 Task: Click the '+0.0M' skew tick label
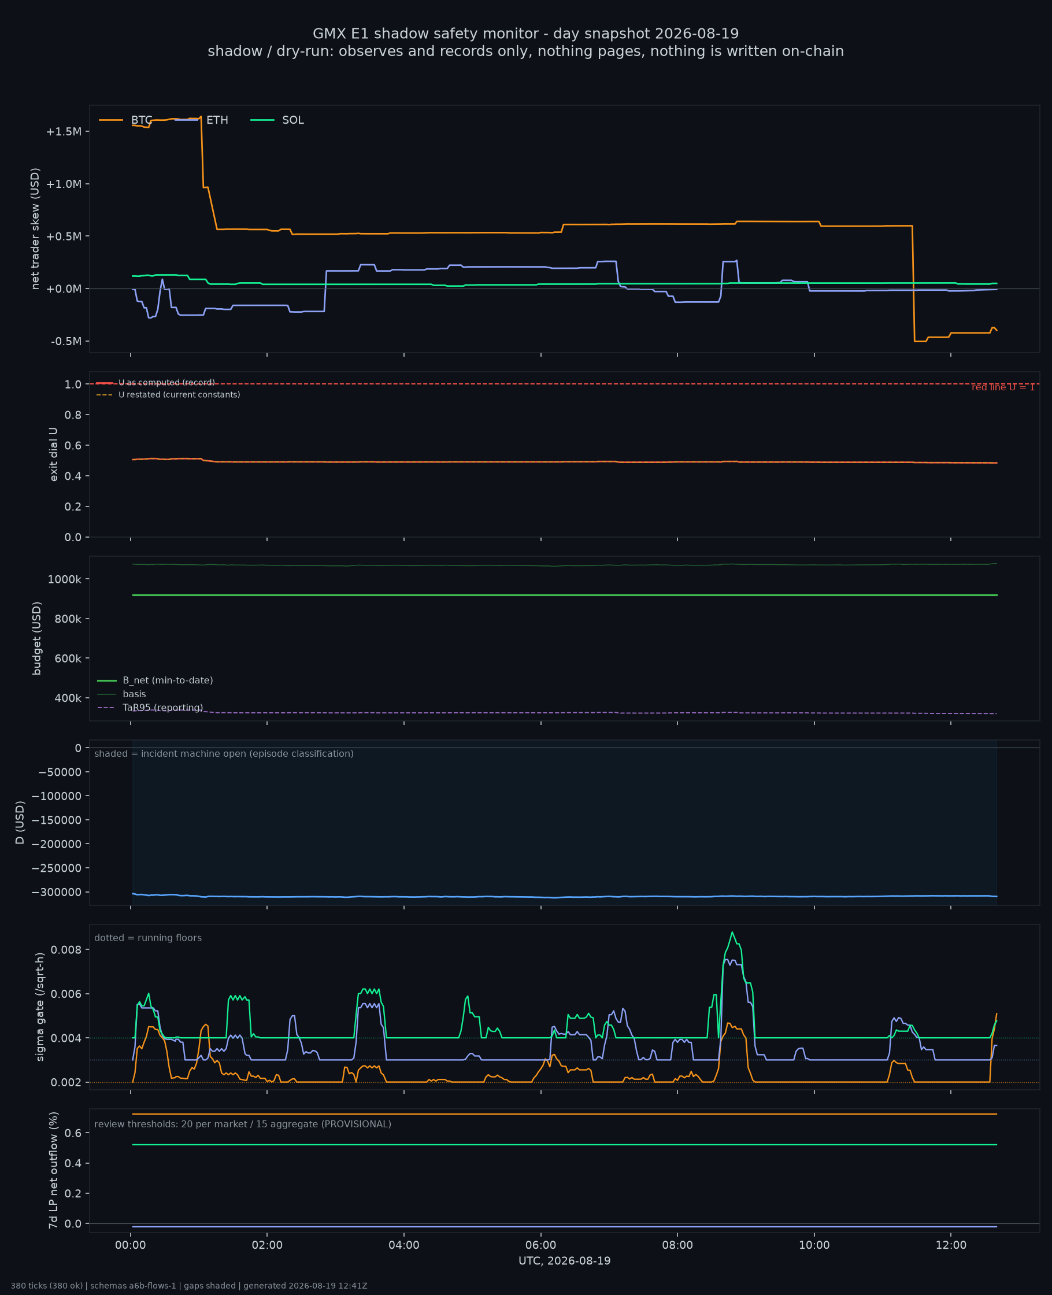[64, 289]
